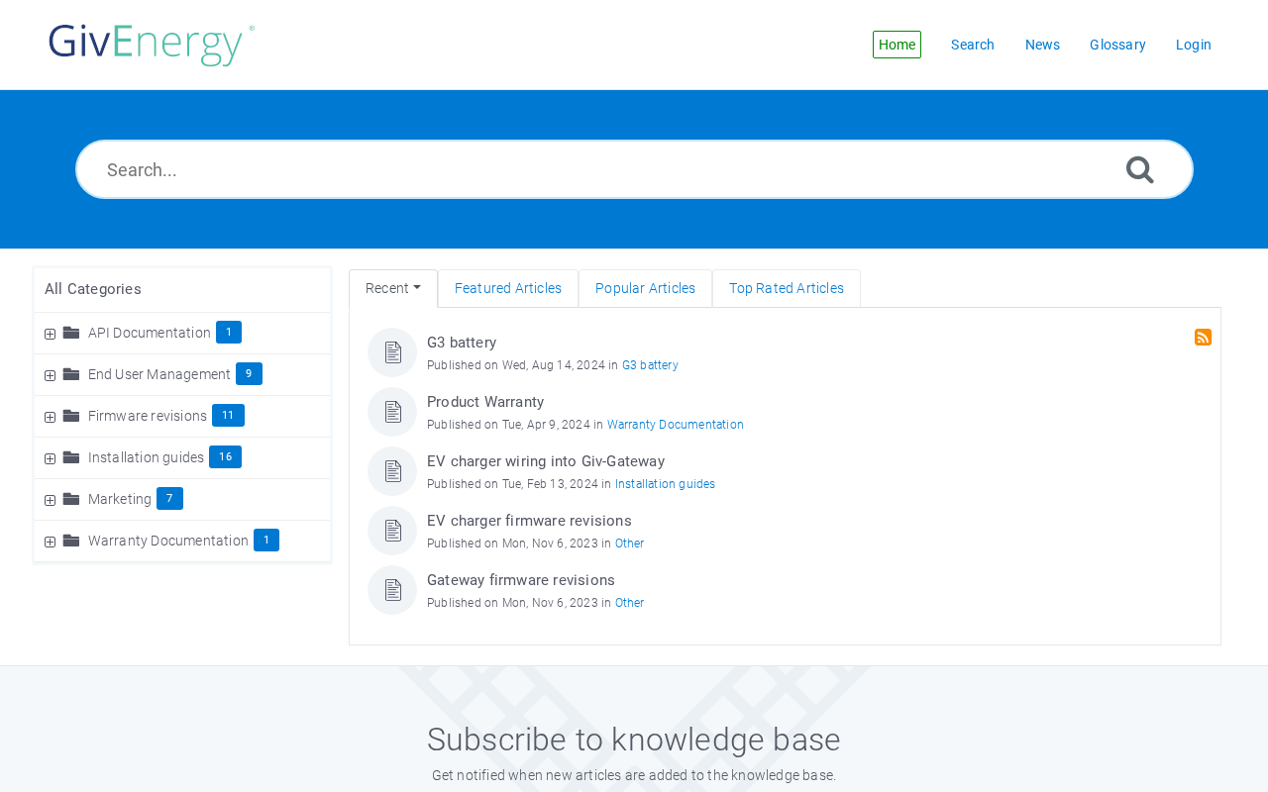Open the Recent dropdown tab
The image size is (1268, 792).
(393, 288)
